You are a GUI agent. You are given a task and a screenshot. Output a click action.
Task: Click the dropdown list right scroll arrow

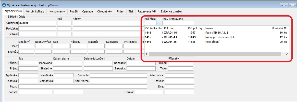[287, 54]
